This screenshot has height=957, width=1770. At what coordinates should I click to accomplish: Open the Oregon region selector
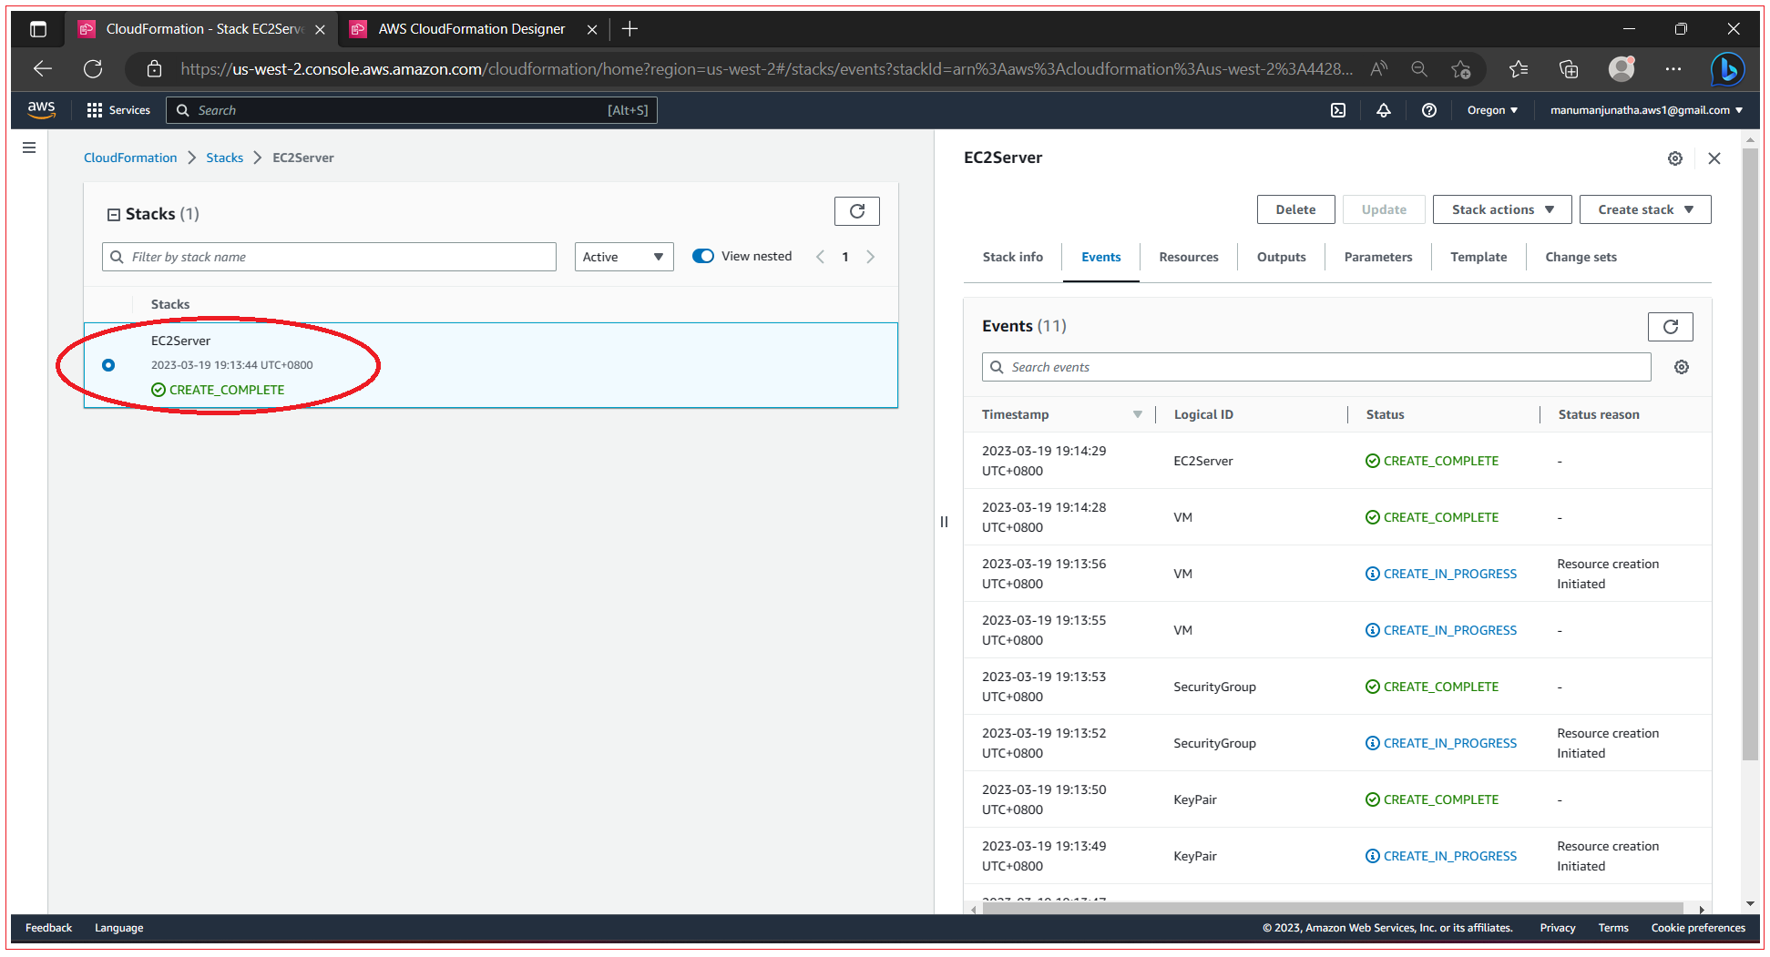coord(1492,110)
